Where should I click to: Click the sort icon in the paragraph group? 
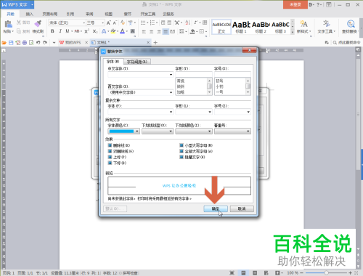[187, 23]
